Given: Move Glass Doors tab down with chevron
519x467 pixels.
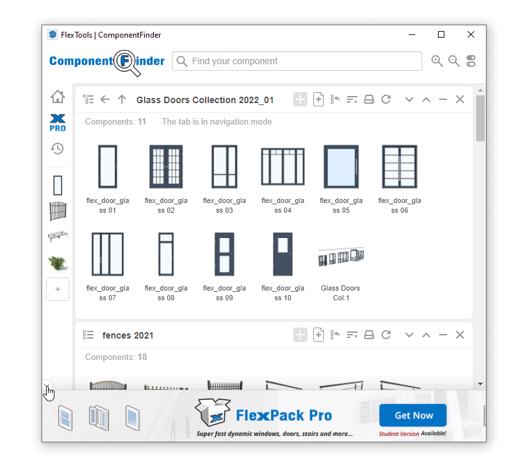Looking at the screenshot, I should (409, 100).
